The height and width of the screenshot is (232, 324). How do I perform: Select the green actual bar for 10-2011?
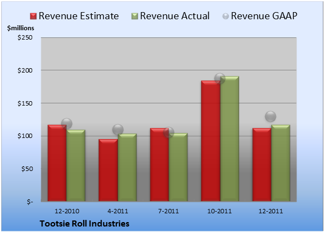[x=229, y=139]
